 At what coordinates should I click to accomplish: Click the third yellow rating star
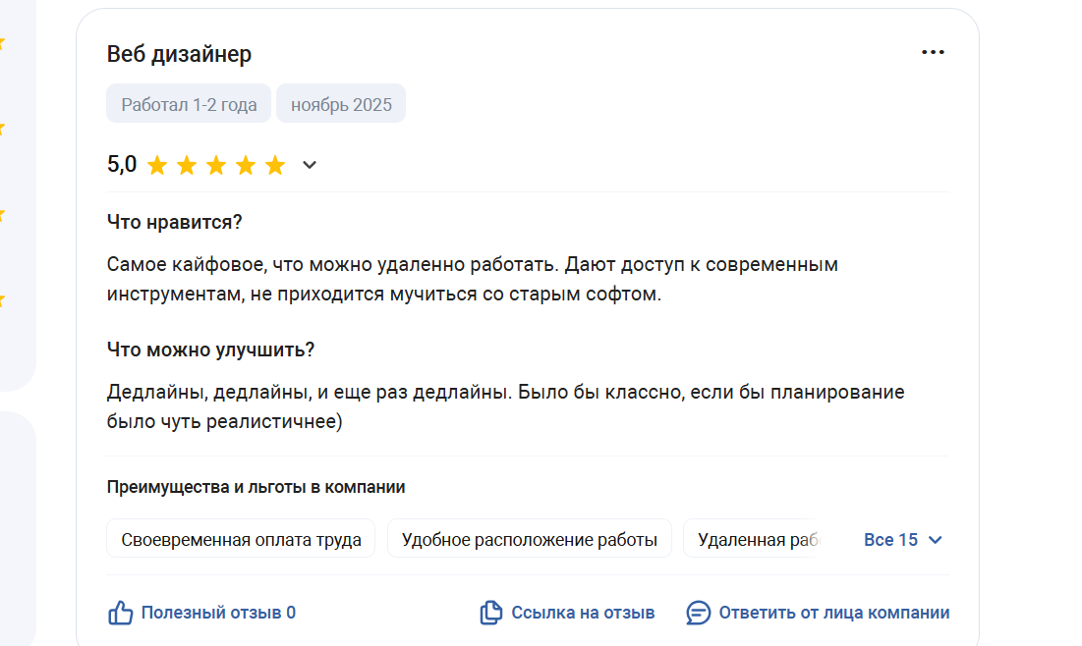coord(216,166)
